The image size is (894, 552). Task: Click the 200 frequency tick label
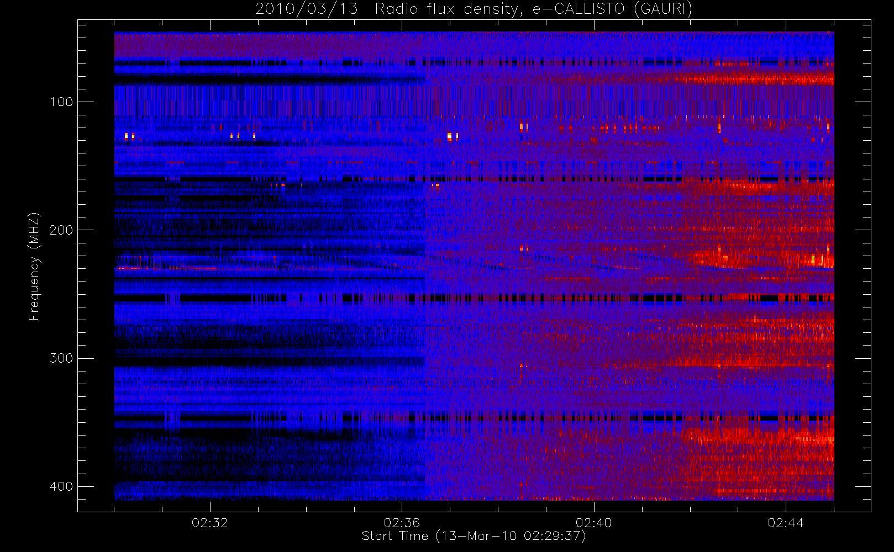[61, 230]
